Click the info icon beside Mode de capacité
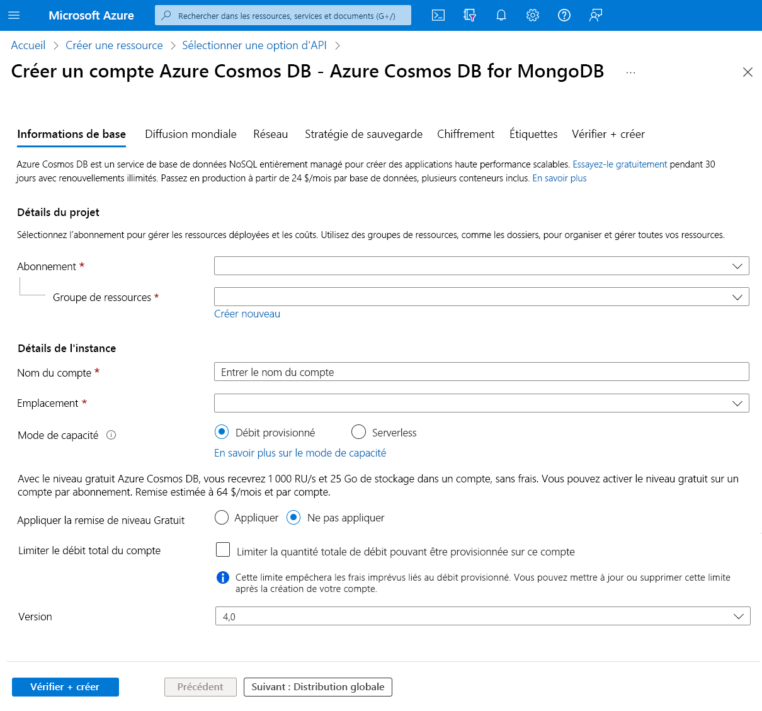Image resolution: width=762 pixels, height=711 pixels. tap(111, 435)
